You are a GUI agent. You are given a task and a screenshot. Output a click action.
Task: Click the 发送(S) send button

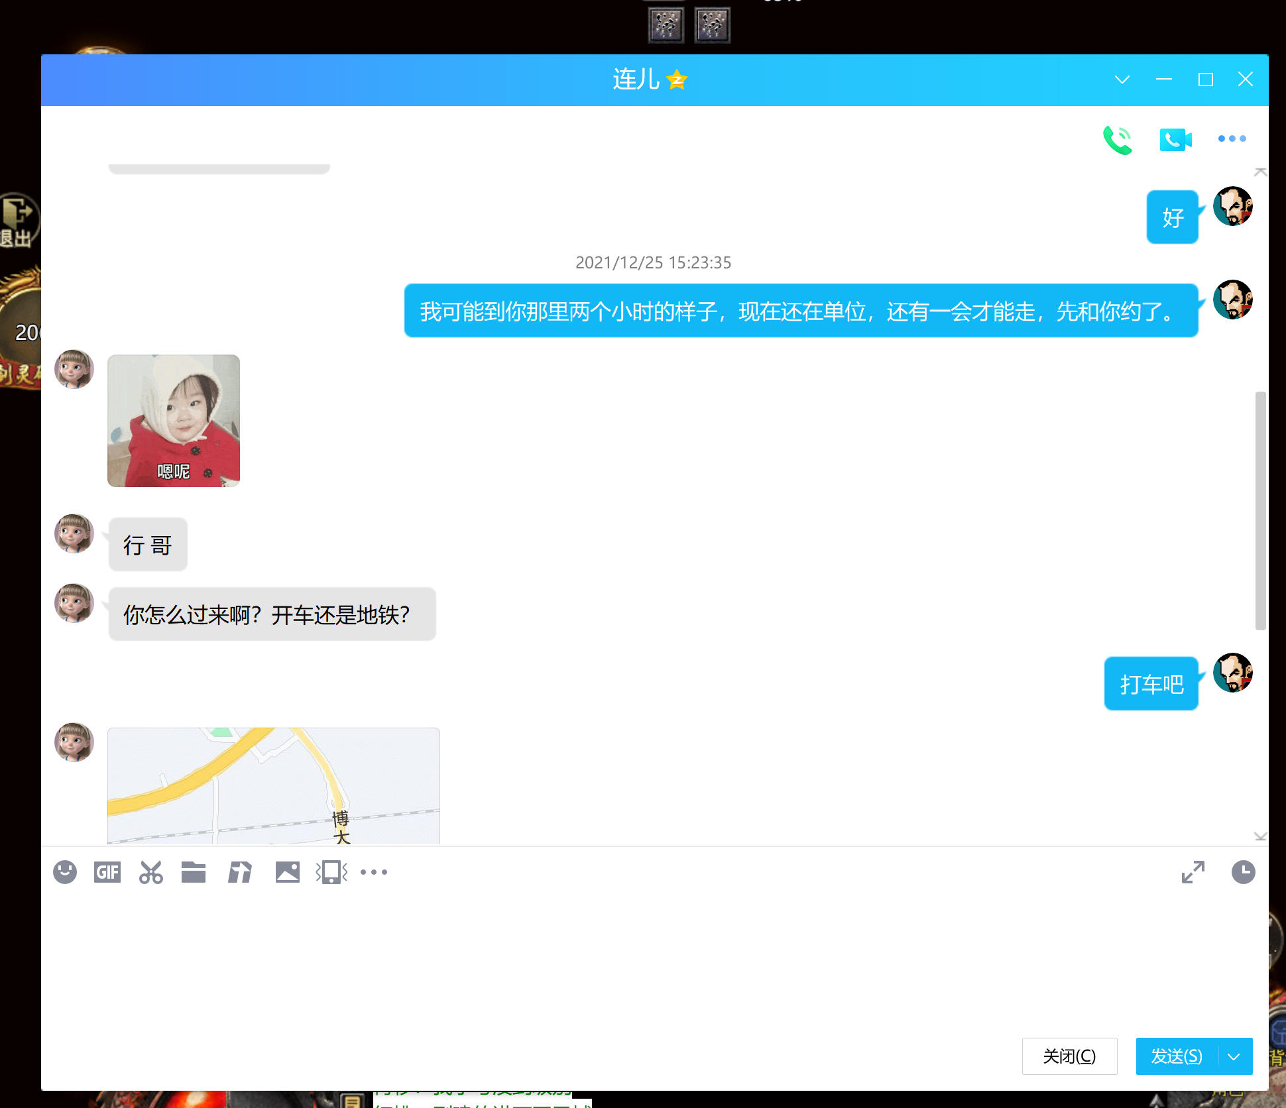1177,1056
